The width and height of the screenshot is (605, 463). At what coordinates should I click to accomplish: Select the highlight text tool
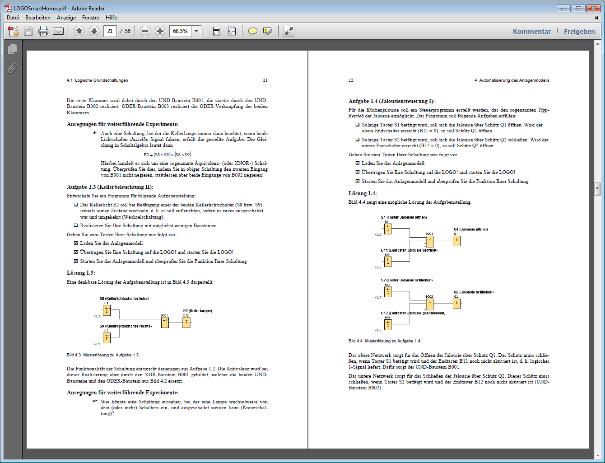click(x=268, y=31)
